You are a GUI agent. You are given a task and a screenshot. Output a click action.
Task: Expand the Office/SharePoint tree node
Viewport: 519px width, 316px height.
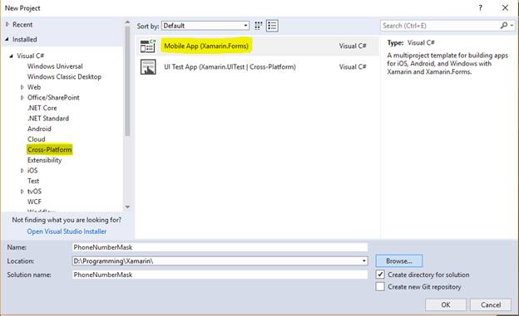22,97
